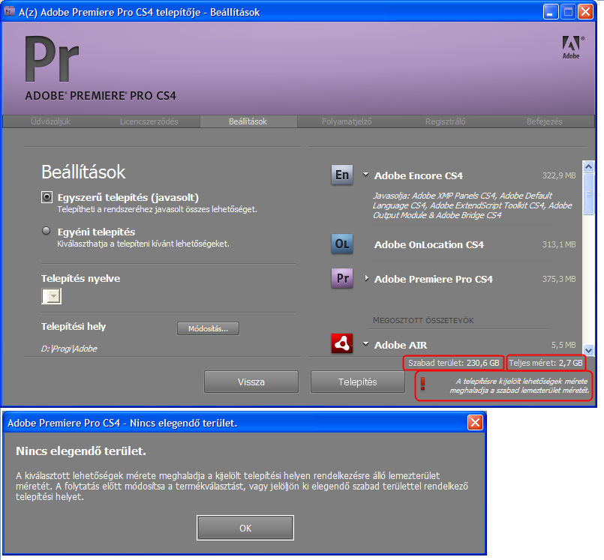The width and height of the screenshot is (604, 560).
Task: Open the Befejezés step tab
Action: pyautogui.click(x=544, y=121)
